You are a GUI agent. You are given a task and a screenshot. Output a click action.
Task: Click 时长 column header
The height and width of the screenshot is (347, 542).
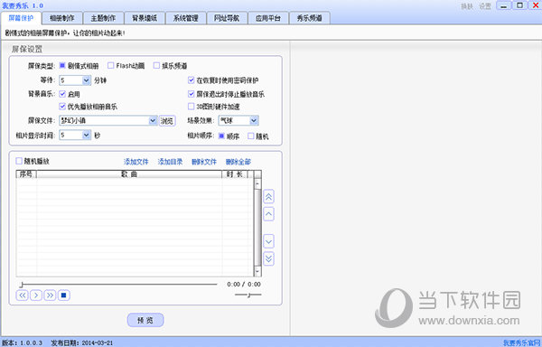(x=235, y=173)
